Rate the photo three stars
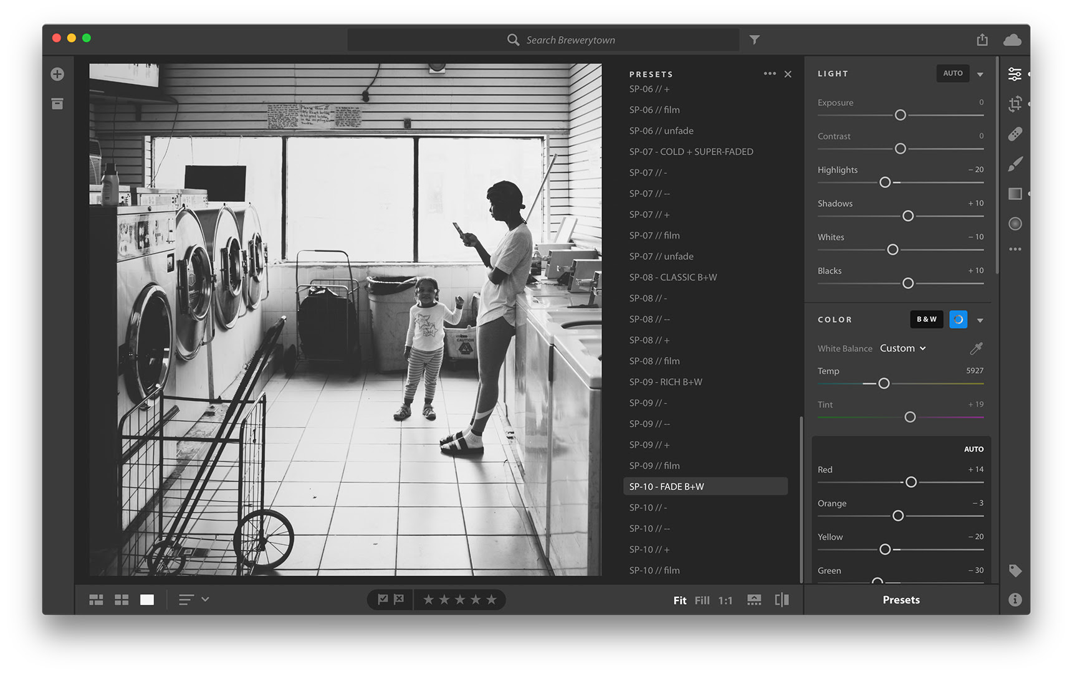The height and width of the screenshot is (674, 1072). click(x=460, y=600)
